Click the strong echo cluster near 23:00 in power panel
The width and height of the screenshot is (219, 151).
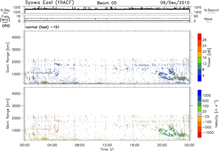(181, 79)
